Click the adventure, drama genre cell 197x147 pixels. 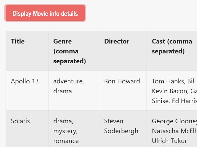(74, 91)
